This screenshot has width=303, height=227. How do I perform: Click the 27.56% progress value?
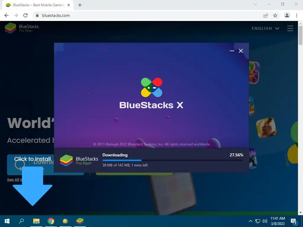[236, 155]
